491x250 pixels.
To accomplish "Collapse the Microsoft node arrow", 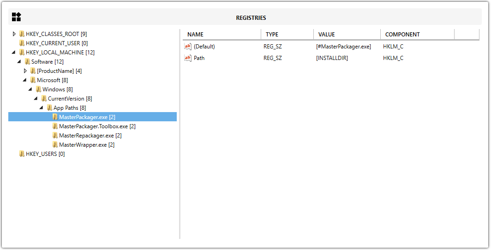I will [25, 80].
